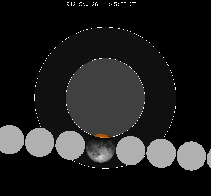Click the textured Moon at greatest eclipse
The width and height of the screenshot is (211, 196).
(101, 150)
